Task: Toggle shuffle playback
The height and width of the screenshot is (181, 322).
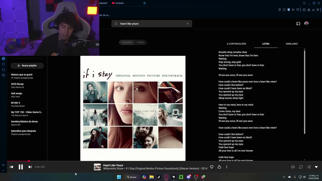Action: 309,167
